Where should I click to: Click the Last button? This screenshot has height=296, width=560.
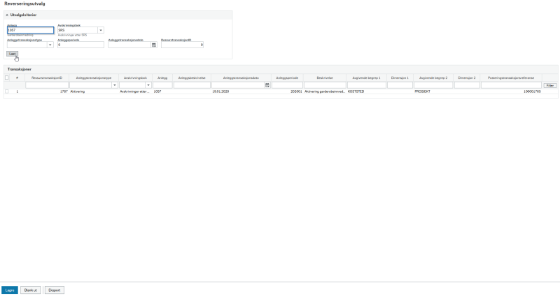(12, 54)
